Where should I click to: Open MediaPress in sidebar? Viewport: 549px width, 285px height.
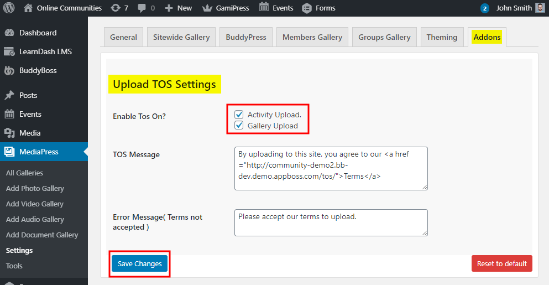39,152
